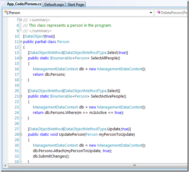Image resolution: width=189 pixels, height=172 pixels.
Task: Switch to the Start Page tab
Action: 76,5
